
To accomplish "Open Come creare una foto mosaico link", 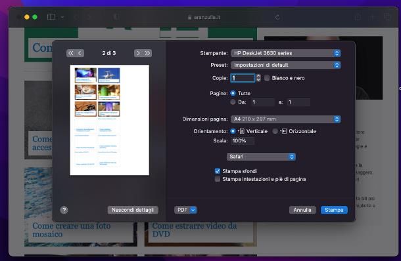I will tap(72, 230).
